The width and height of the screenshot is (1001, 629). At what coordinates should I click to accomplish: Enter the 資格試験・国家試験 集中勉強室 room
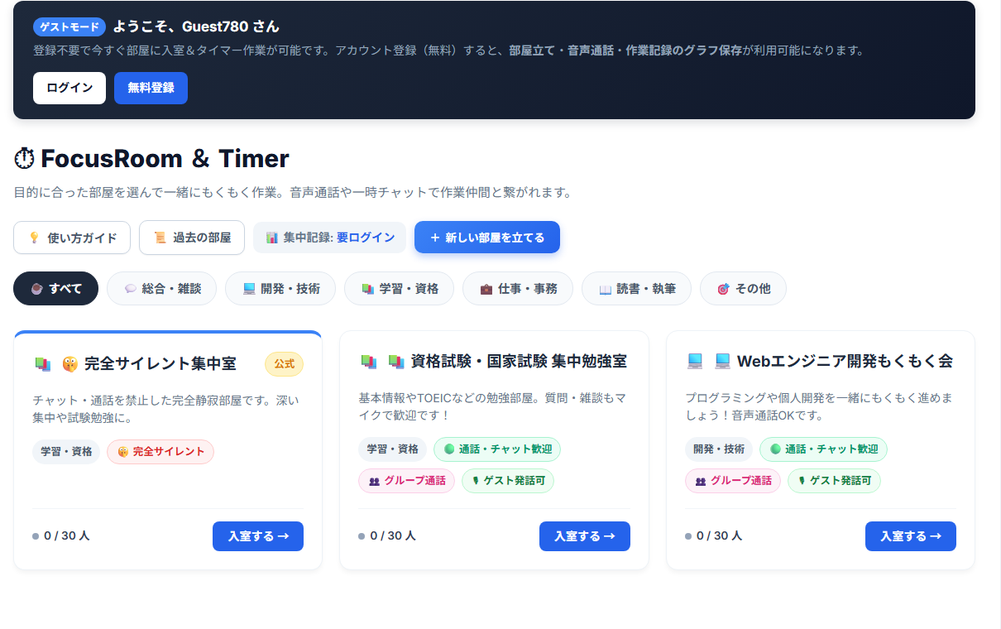[x=585, y=536]
